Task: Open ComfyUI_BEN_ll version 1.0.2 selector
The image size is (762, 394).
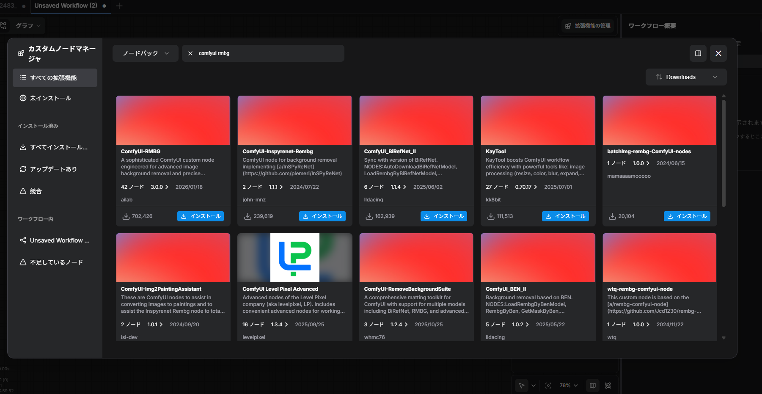Action: [520, 325]
